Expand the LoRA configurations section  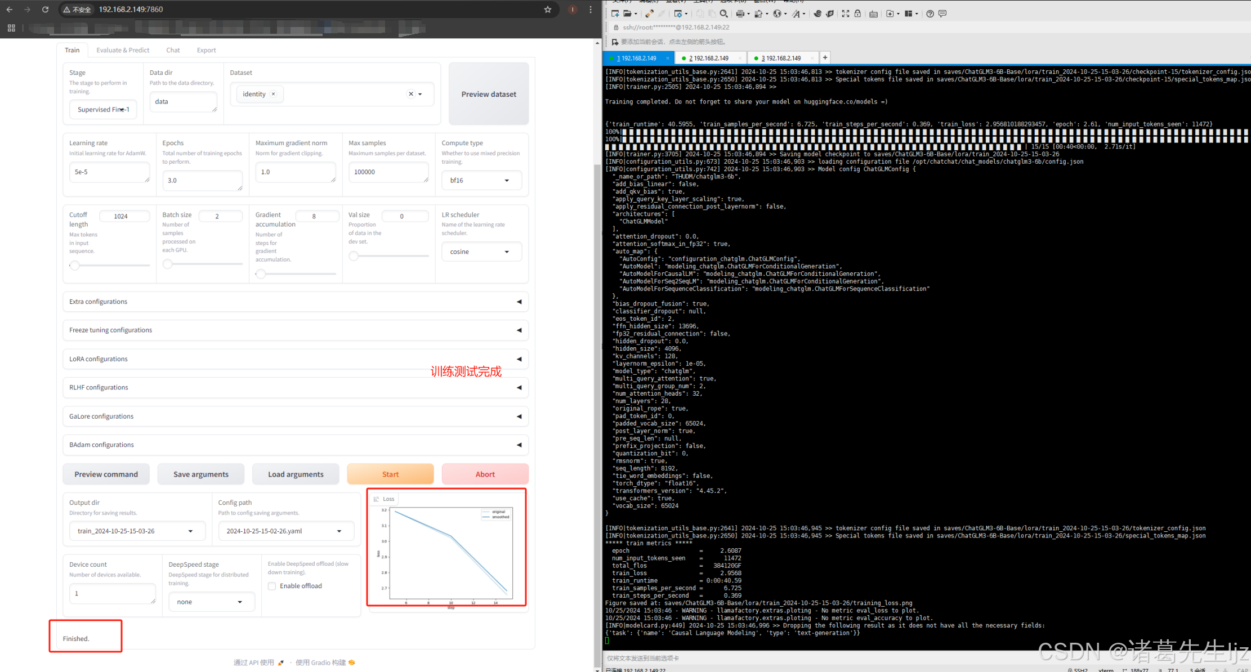click(x=295, y=359)
